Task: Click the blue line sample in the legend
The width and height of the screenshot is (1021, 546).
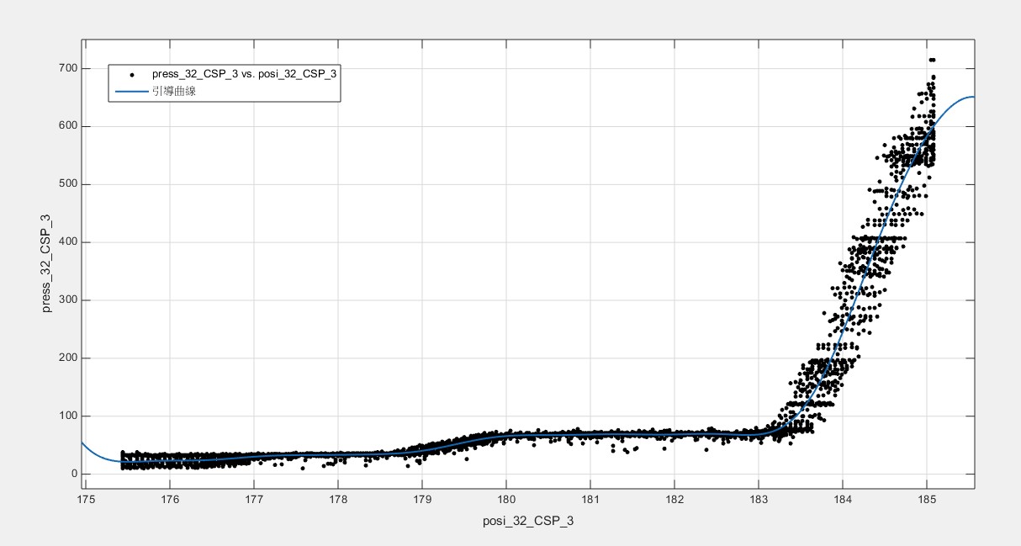Action: [x=131, y=91]
